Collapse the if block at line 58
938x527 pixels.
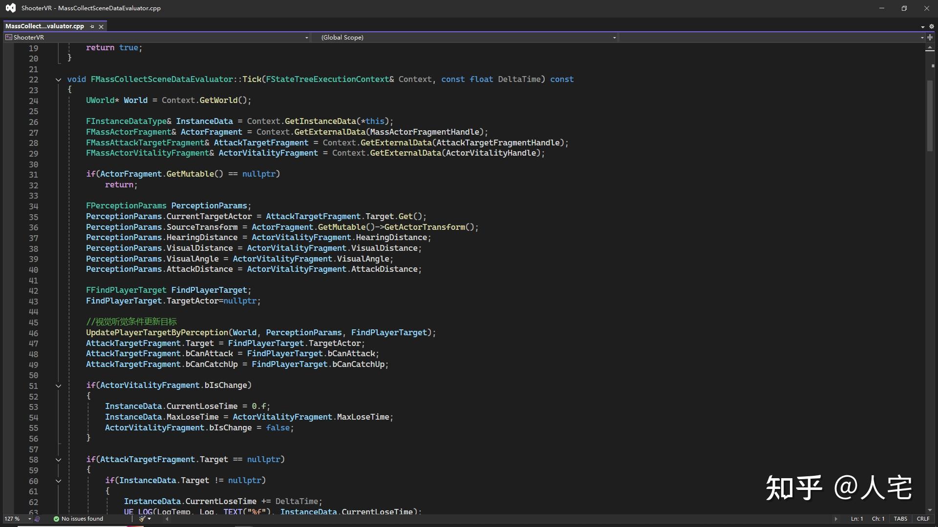point(58,460)
